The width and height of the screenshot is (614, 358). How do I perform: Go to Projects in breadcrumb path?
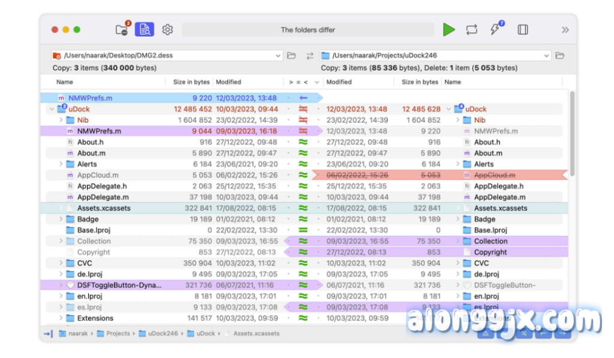pos(117,333)
